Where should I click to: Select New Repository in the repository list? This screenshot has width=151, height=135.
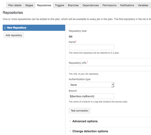point(34,28)
